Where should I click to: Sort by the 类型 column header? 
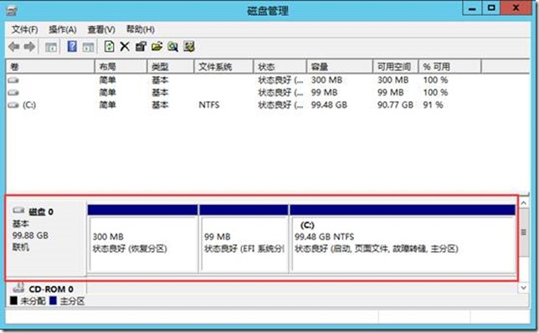pyautogui.click(x=171, y=67)
